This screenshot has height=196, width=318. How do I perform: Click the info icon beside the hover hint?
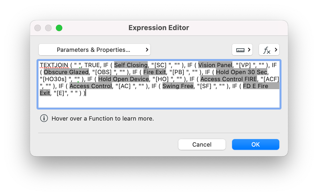44,118
